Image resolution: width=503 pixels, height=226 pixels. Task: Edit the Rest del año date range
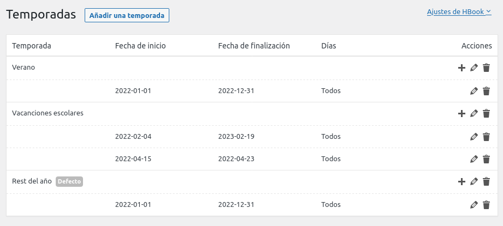pos(474,205)
